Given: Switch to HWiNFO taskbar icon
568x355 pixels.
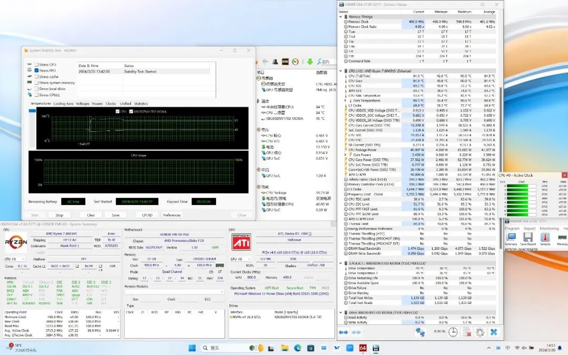Looking at the screenshot, I should click(x=376, y=348).
